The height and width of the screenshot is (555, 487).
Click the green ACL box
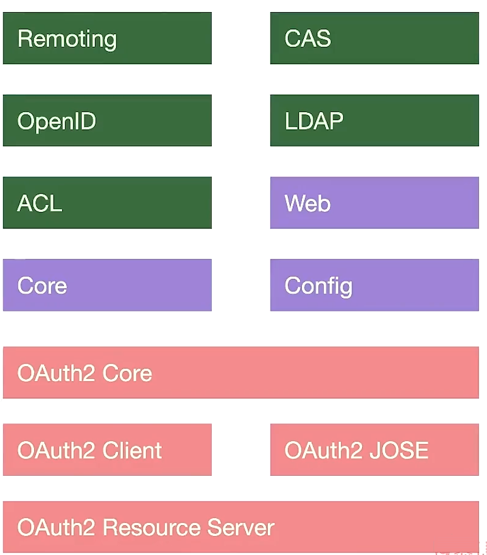tap(107, 202)
